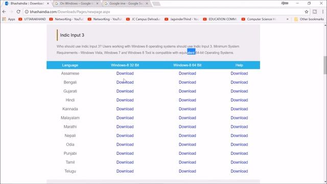Download the Hindi Help file
Image resolution: width=327 pixels, height=184 pixels.
coord(239,100)
